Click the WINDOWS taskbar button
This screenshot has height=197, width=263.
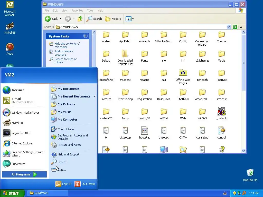[x=48, y=193]
